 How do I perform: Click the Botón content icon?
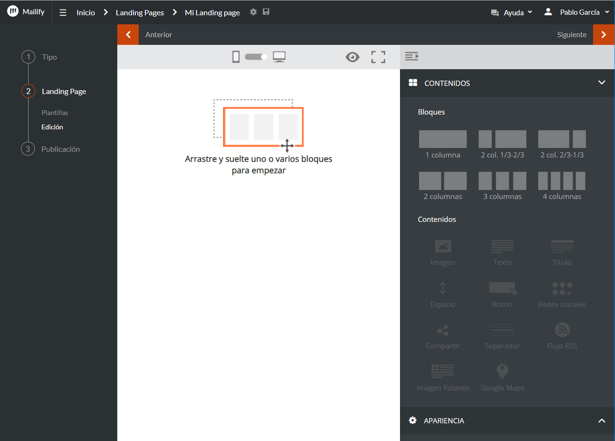click(x=503, y=288)
